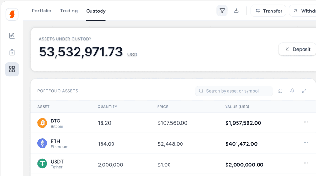Expand portfolio assets panel to fullscreen
This screenshot has width=316, height=176.
304,91
